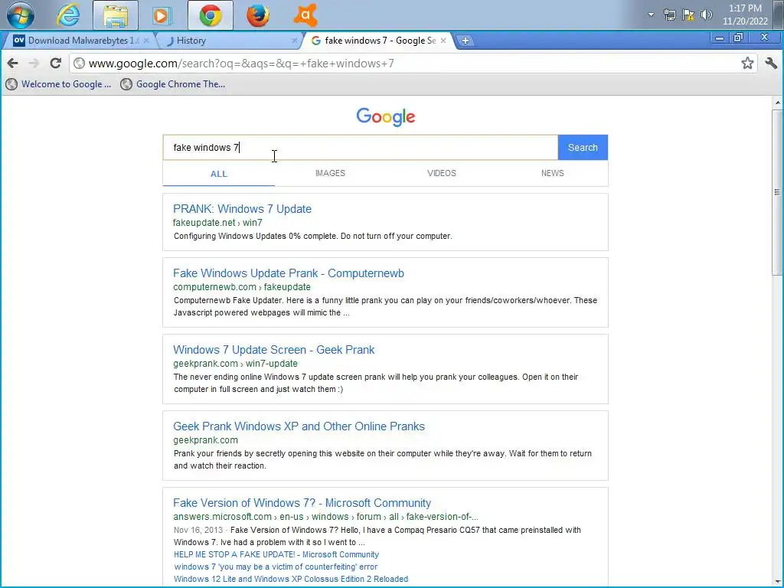
Task: Click the answers.microsoft.com breadcrumb URL text
Action: [x=325, y=517]
